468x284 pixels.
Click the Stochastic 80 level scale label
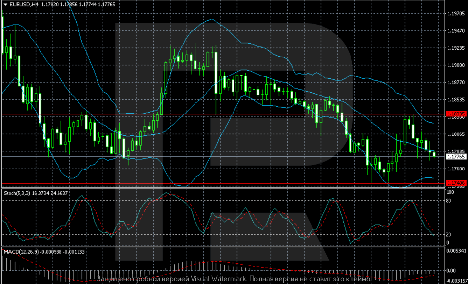(448, 200)
